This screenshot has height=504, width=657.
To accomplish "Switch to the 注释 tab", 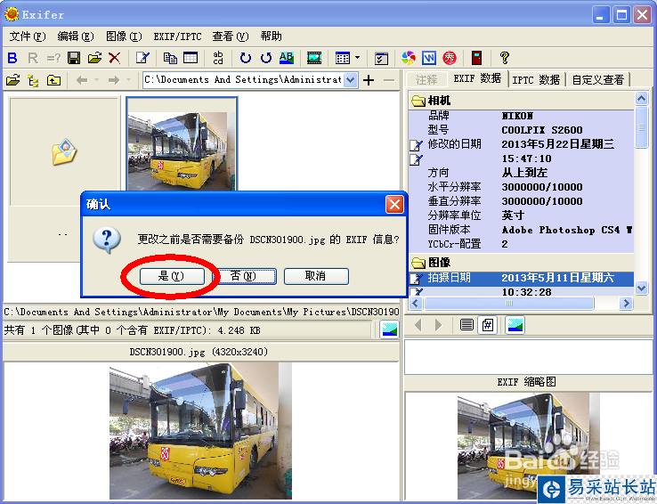I will [426, 79].
